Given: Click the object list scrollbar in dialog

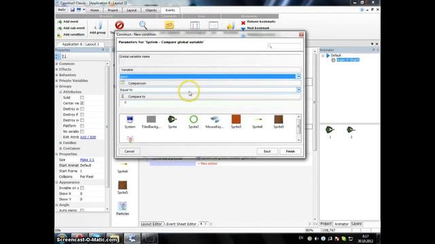Looking at the screenshot, I should coord(299,129).
